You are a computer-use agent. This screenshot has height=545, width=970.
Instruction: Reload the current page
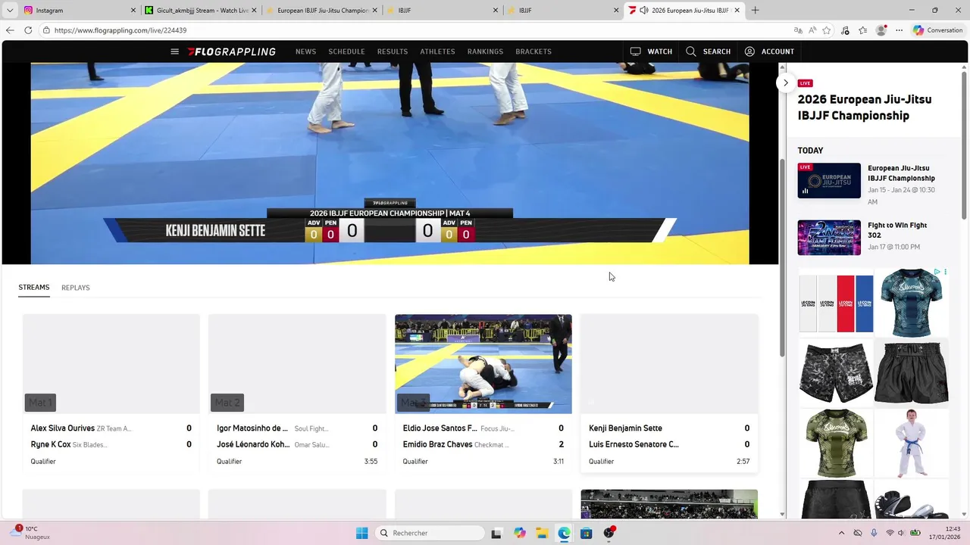click(x=28, y=30)
